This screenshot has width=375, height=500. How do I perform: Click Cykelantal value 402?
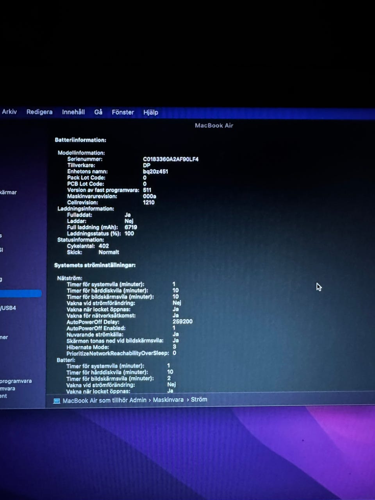coord(104,246)
